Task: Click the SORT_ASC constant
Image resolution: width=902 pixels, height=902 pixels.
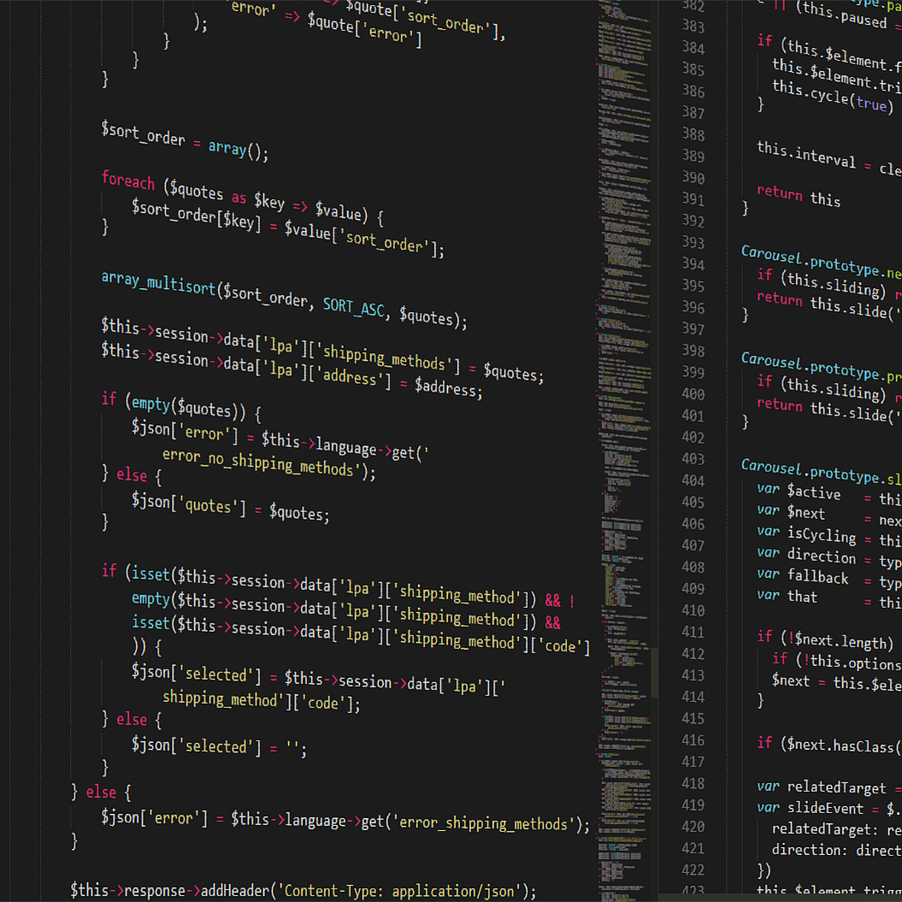Action: 353,308
